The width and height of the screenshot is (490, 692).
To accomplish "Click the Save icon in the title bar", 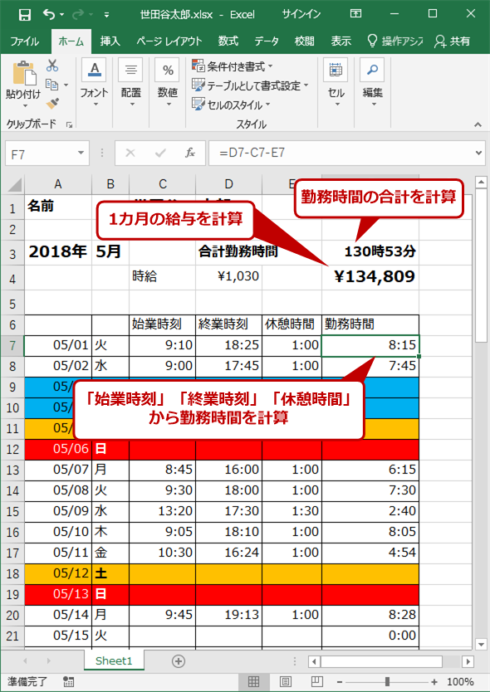I will pyautogui.click(x=25, y=14).
